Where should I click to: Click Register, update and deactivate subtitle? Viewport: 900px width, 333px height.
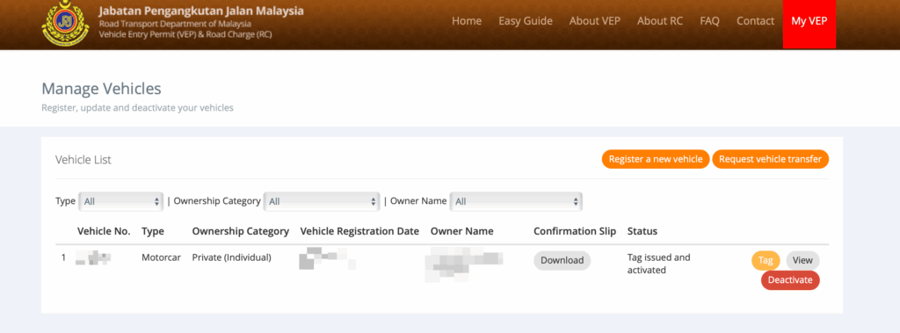138,107
